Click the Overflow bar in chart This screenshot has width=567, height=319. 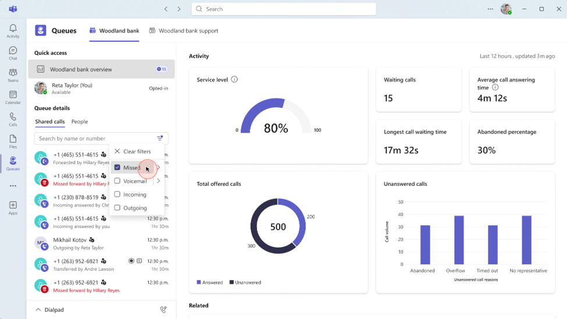tap(459, 240)
